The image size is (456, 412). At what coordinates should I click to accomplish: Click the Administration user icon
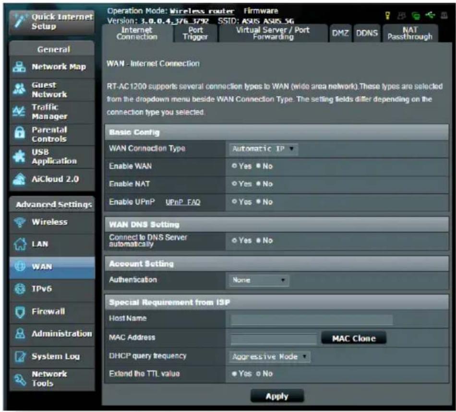pyautogui.click(x=20, y=333)
